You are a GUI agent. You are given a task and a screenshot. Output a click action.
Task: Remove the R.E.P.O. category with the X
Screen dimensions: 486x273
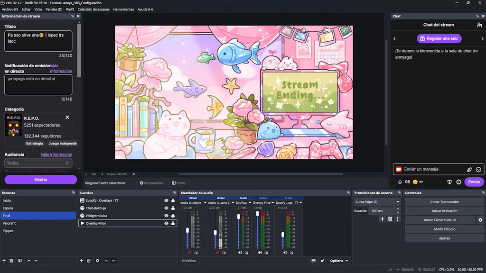point(67,118)
